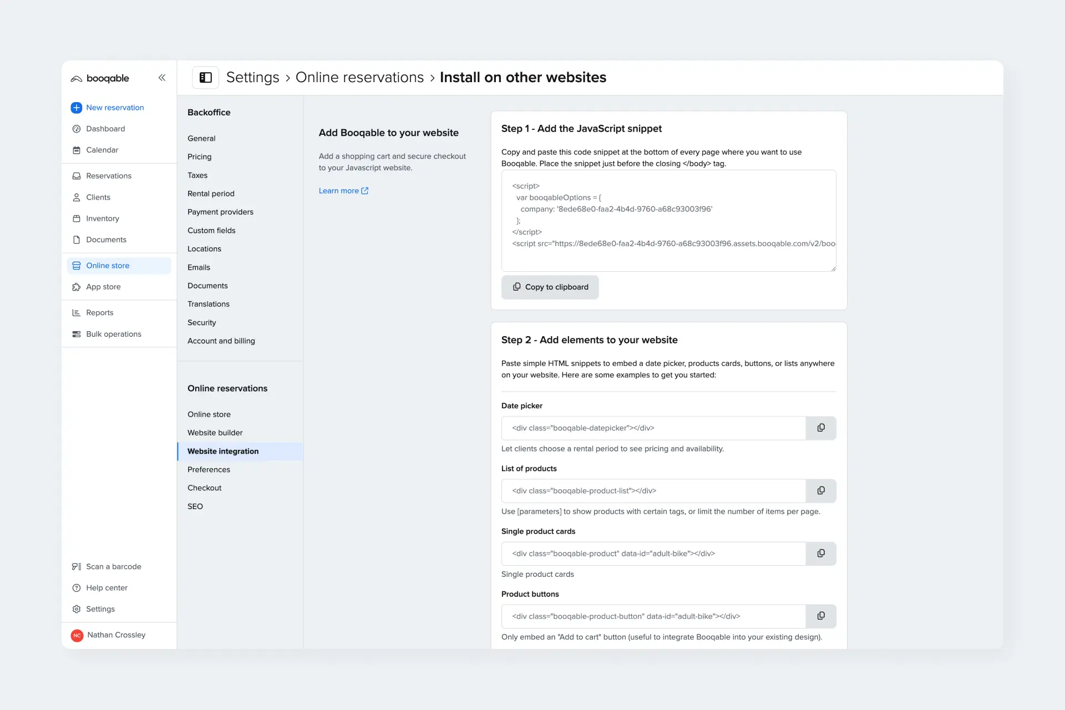The height and width of the screenshot is (710, 1065).
Task: Click the Inventory box icon
Action: click(77, 219)
